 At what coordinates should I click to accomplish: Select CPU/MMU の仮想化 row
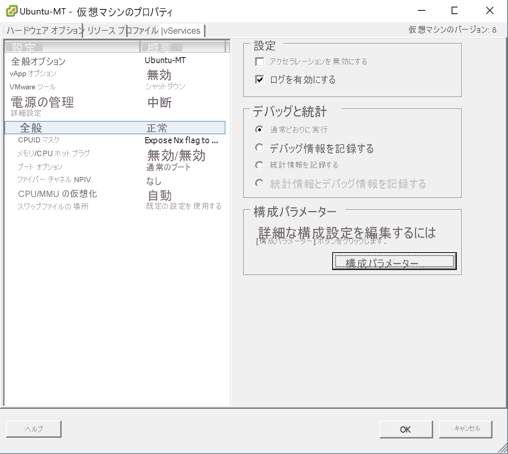(x=57, y=194)
